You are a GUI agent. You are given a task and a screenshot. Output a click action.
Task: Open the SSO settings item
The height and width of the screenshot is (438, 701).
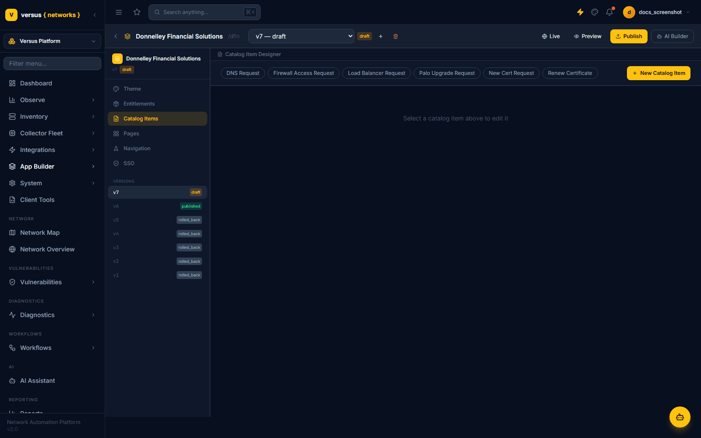pos(157,163)
